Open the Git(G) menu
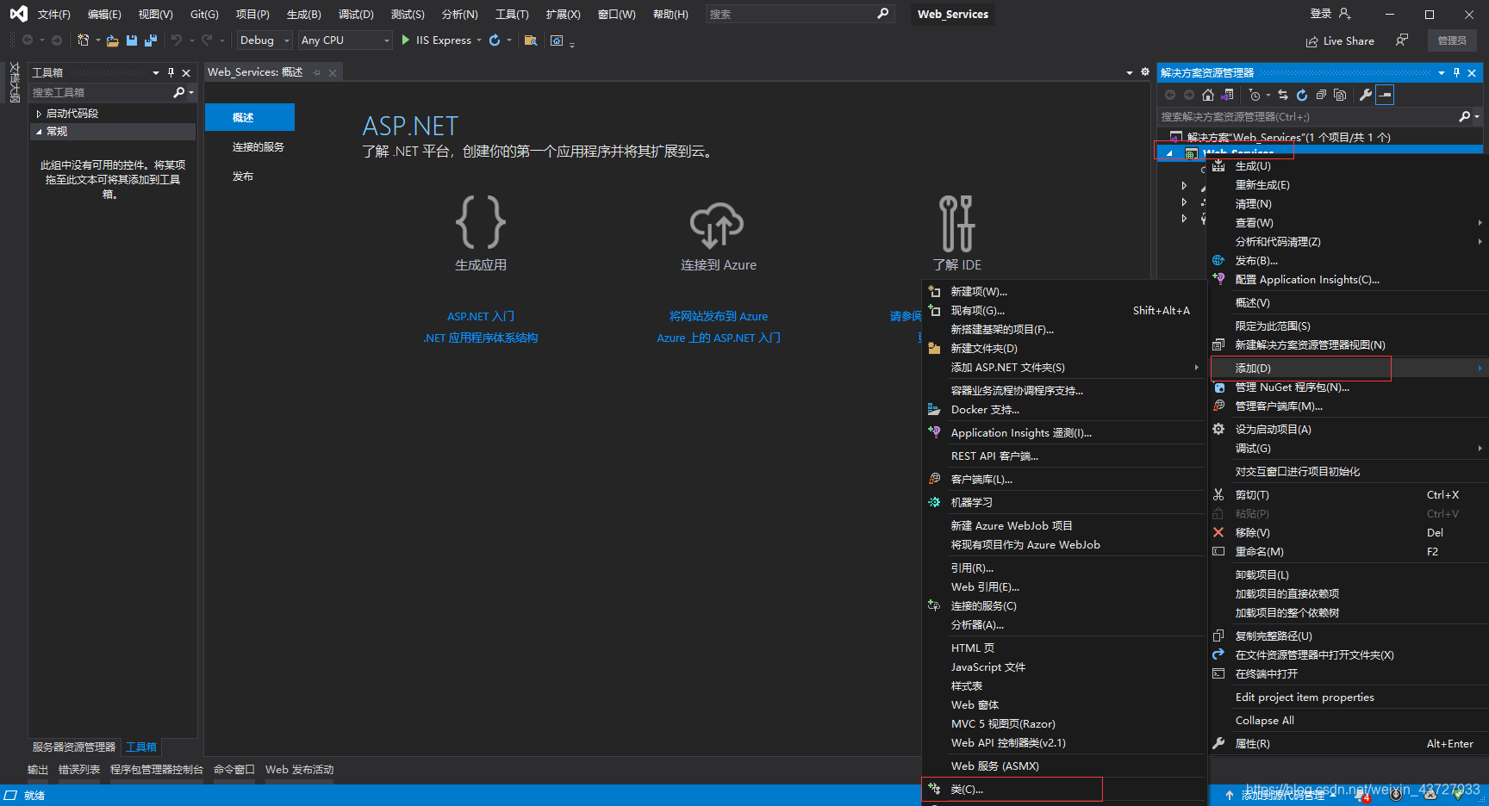Viewport: 1489px width, 806px height. (x=204, y=14)
